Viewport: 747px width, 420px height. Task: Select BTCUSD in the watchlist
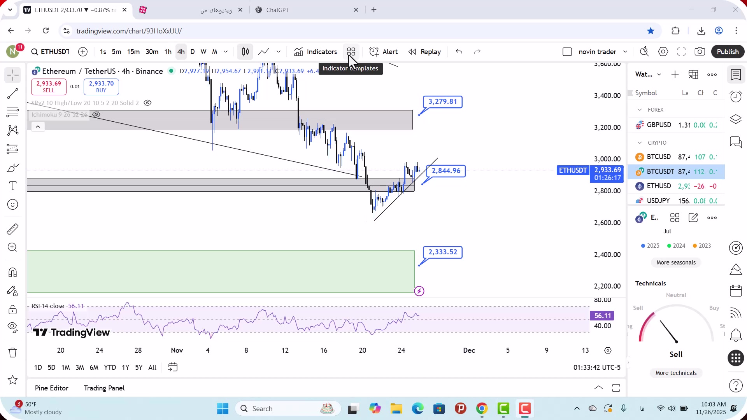pyautogui.click(x=677, y=157)
